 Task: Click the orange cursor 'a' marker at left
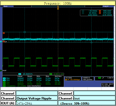[x=4, y=33]
